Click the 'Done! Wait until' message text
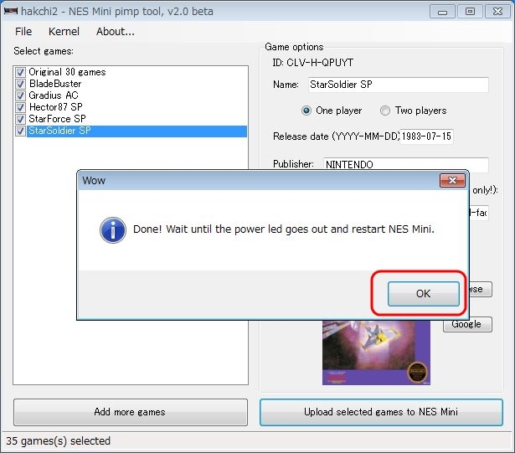 pyautogui.click(x=284, y=229)
